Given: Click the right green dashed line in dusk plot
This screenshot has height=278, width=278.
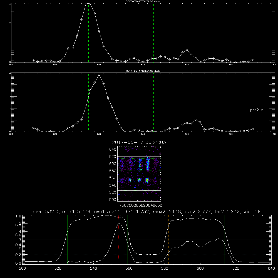Looking at the screenshot, I should coord(153,103).
